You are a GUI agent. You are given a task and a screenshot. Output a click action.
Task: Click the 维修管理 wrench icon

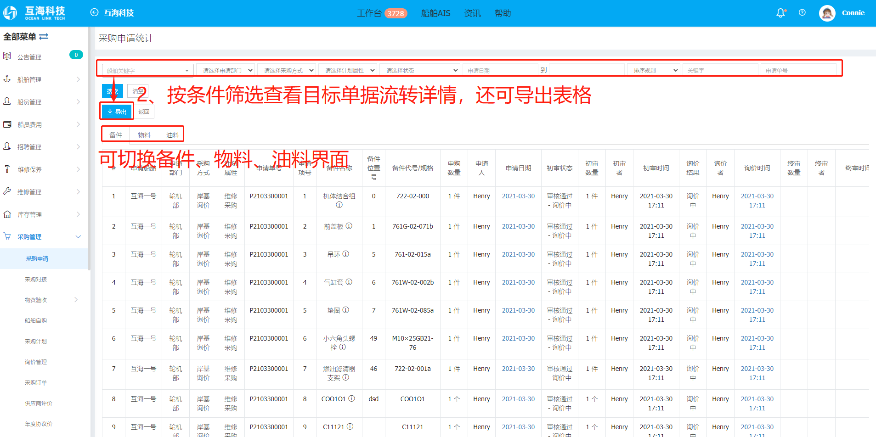7,191
